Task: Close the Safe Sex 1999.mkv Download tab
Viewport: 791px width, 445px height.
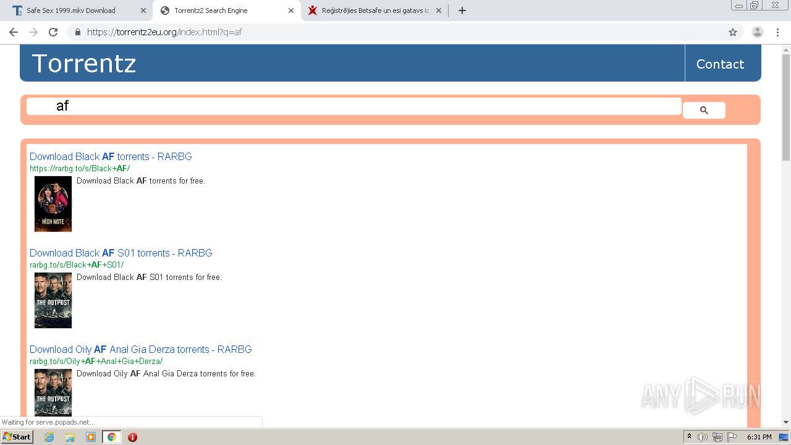Action: click(143, 11)
